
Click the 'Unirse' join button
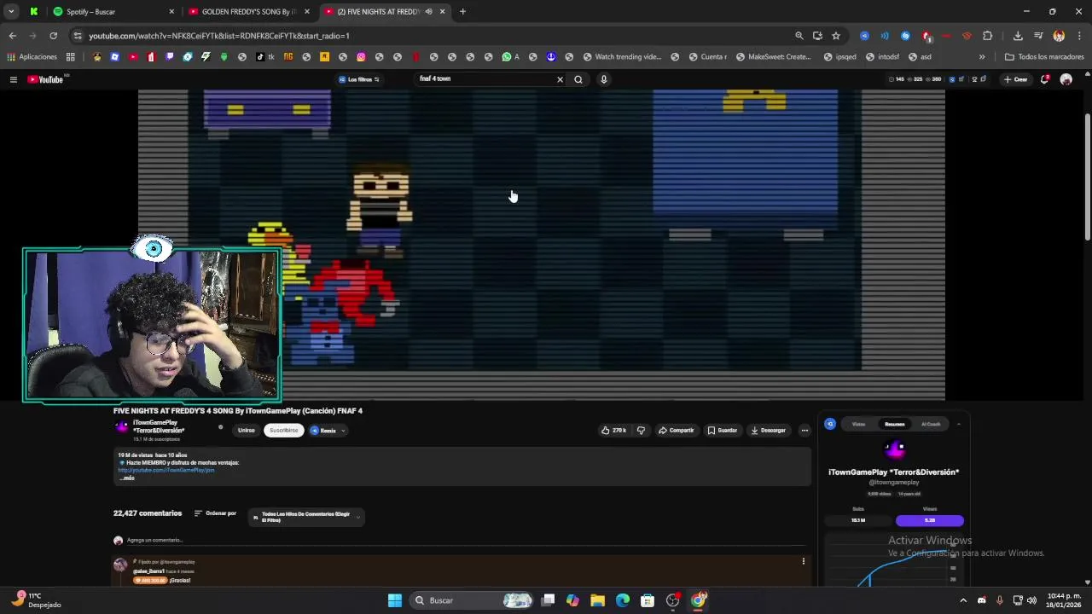coord(247,431)
